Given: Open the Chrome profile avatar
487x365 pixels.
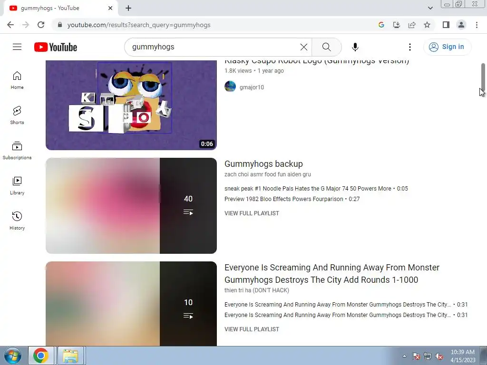Looking at the screenshot, I should coord(461,25).
